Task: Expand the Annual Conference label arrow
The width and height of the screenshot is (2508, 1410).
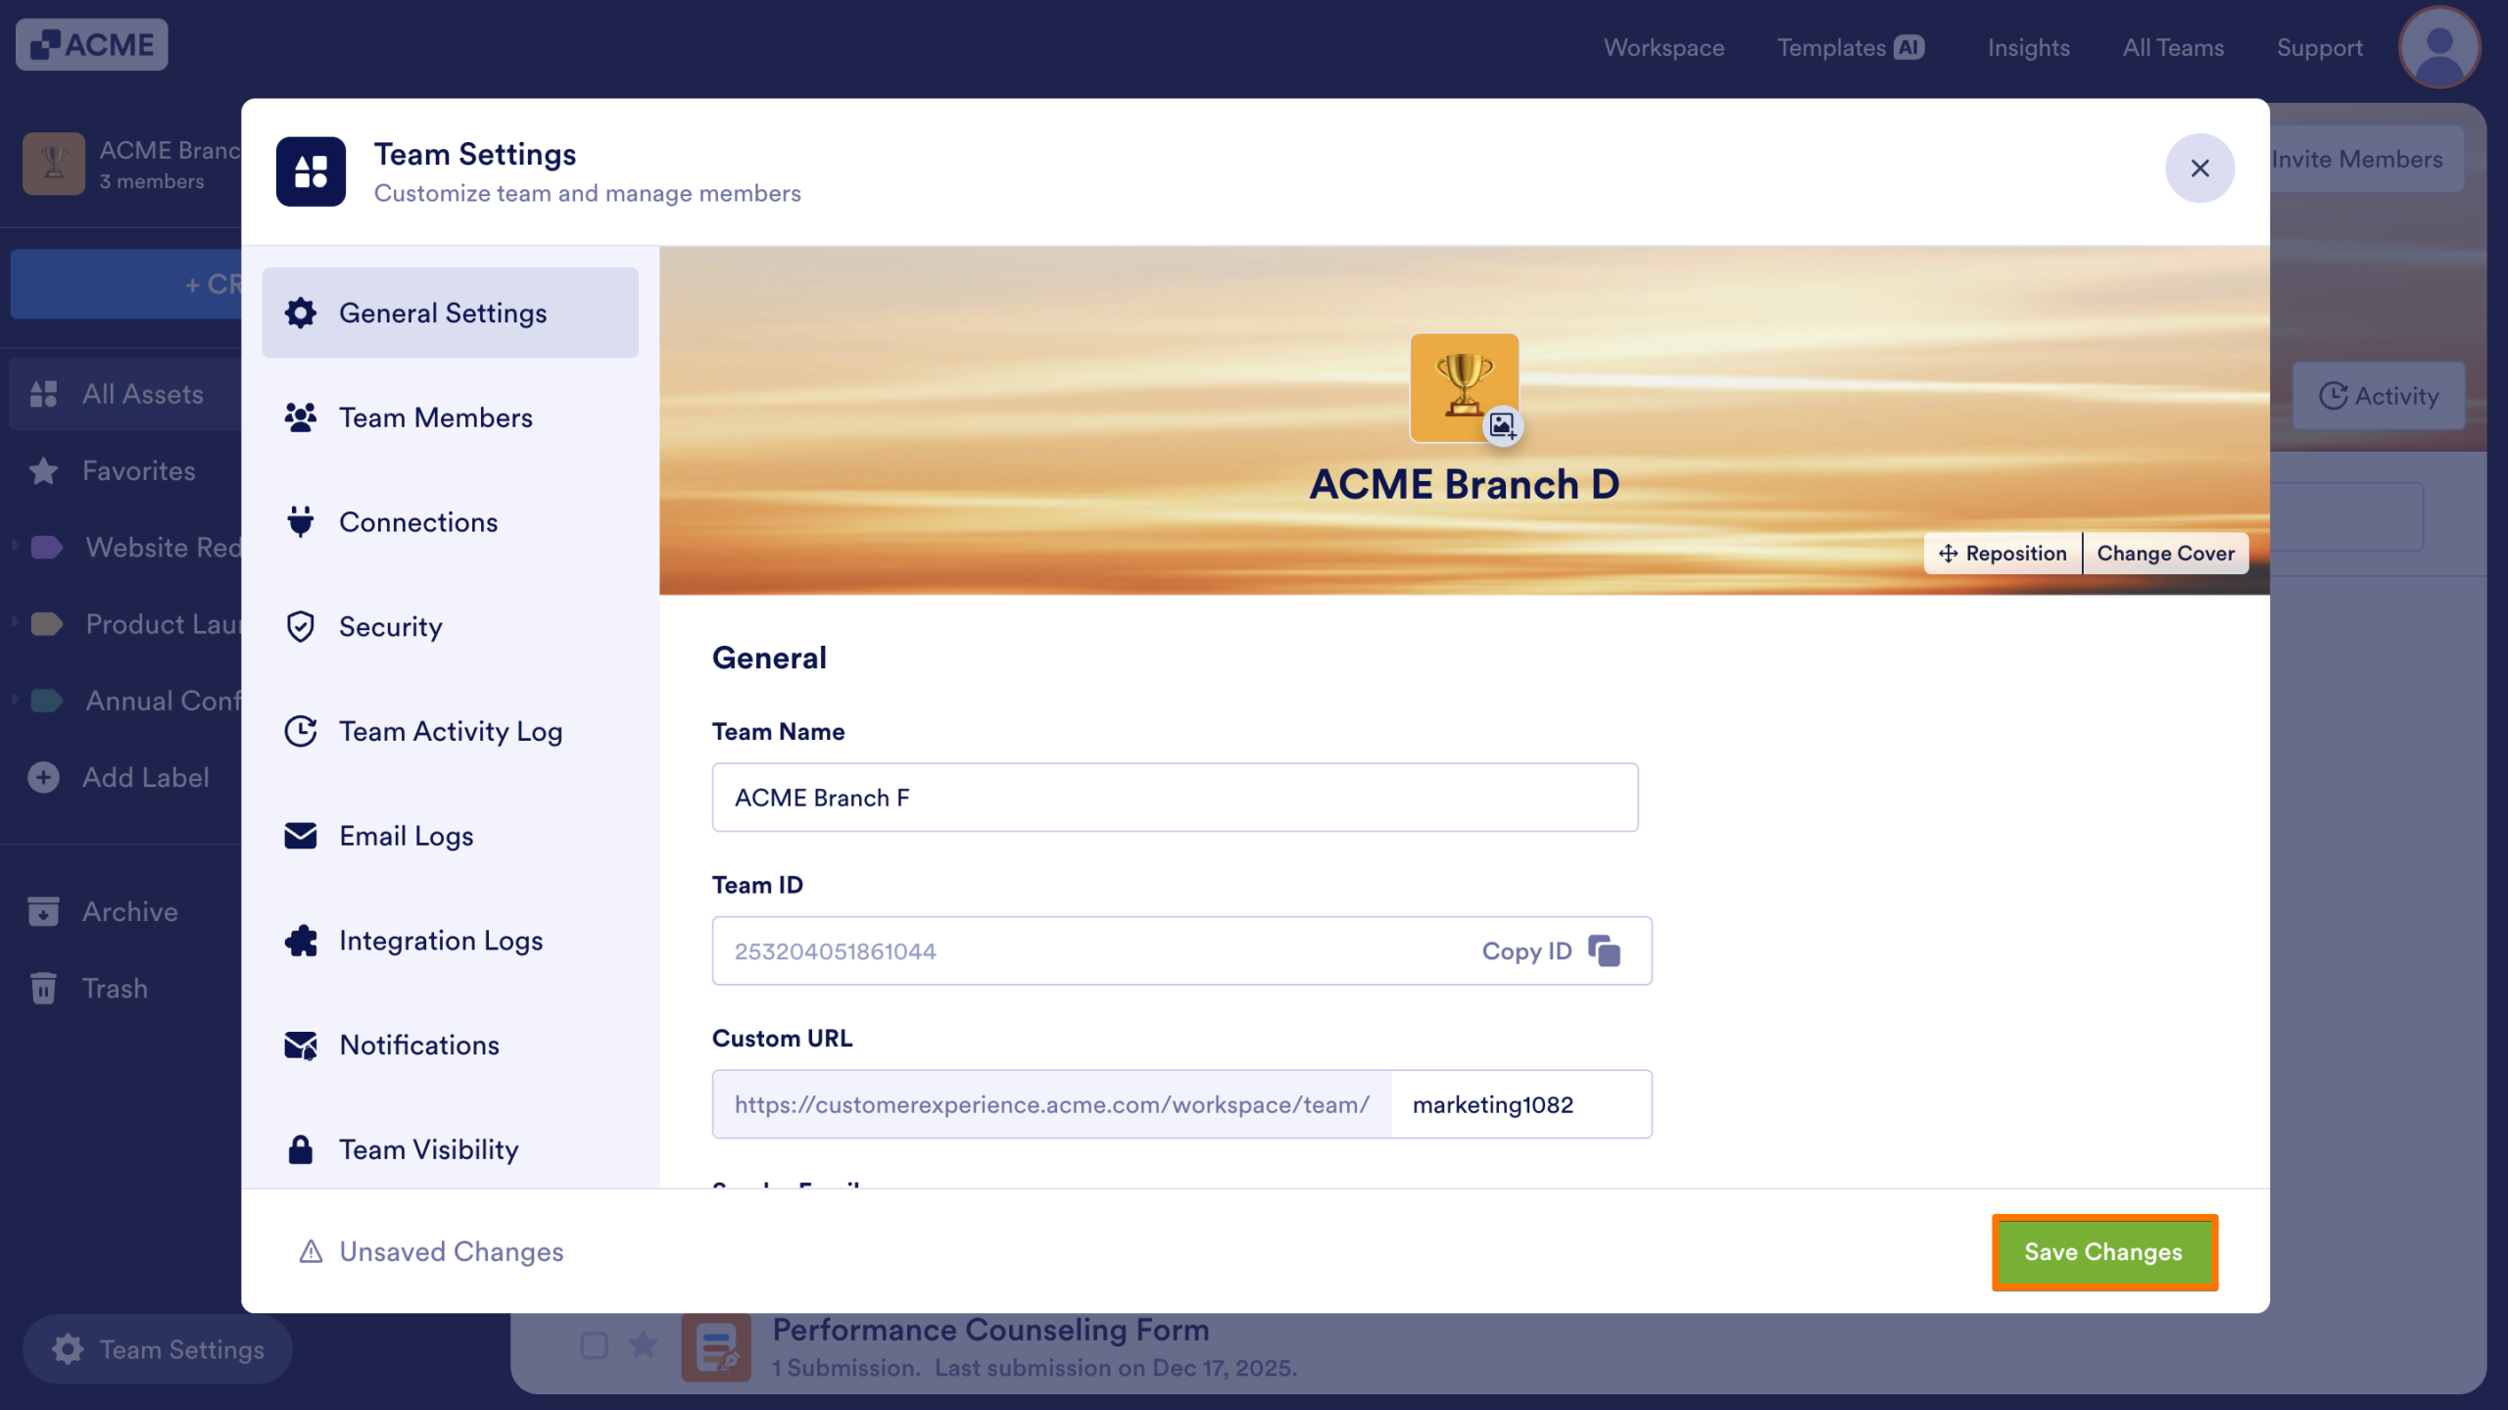Action: (15, 699)
